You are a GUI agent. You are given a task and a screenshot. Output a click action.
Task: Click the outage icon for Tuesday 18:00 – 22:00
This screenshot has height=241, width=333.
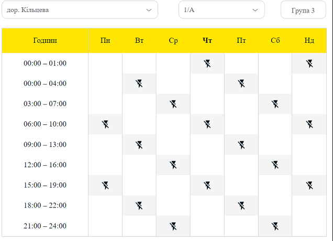pyautogui.click(x=139, y=205)
